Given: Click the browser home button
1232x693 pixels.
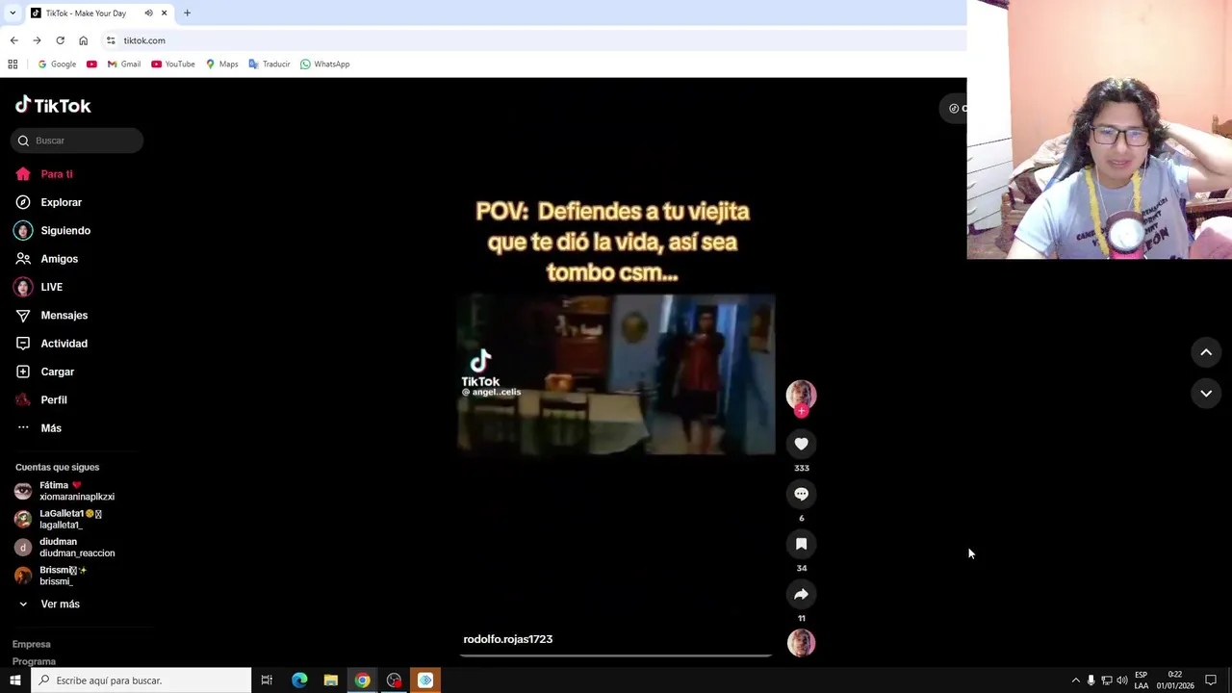Looking at the screenshot, I should 83,40.
